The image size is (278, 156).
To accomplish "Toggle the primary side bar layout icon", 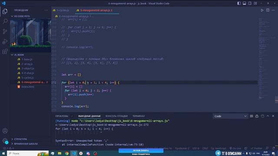I will coord(239,3).
